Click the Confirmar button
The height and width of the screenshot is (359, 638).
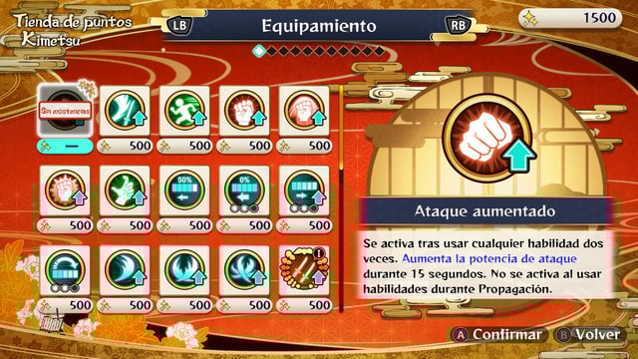[498, 335]
